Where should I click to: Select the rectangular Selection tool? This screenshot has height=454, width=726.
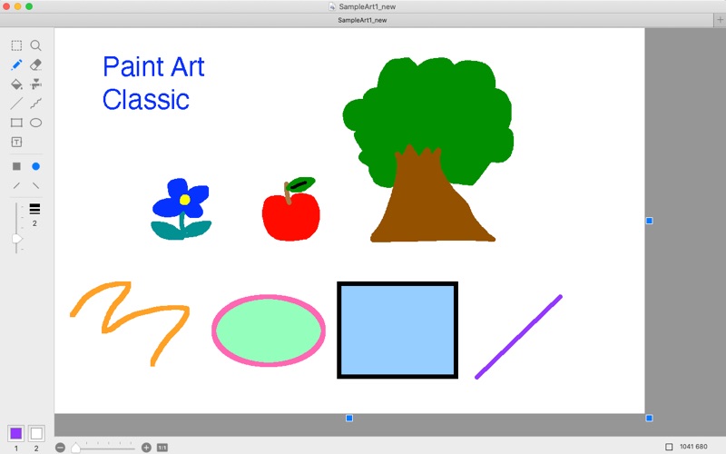pyautogui.click(x=16, y=44)
